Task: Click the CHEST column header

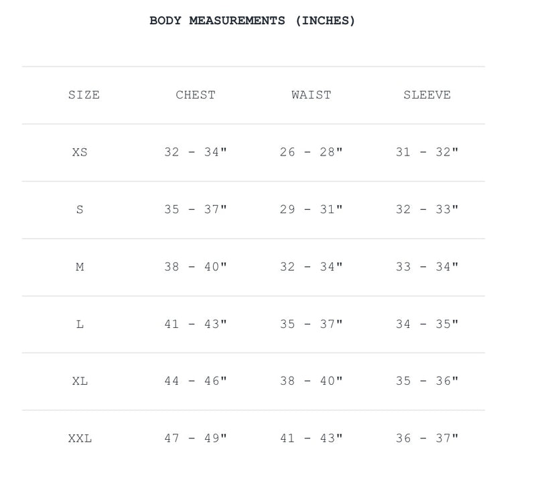Action: (x=196, y=95)
